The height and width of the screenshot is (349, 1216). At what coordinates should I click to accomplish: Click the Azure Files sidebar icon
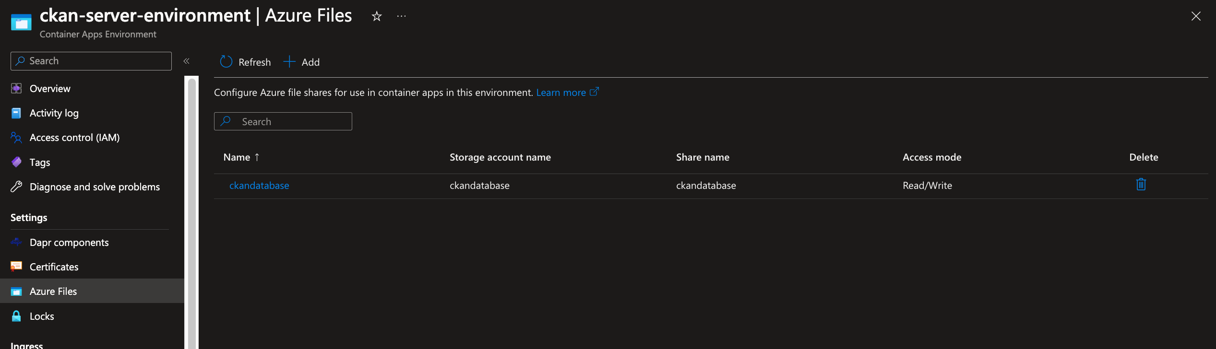[16, 291]
